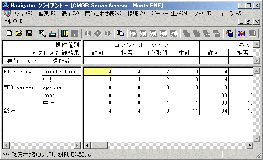Click the document icon left of ファイル menu
Image resolution: width=263 pixels, height=160 pixels.
click(7, 14)
